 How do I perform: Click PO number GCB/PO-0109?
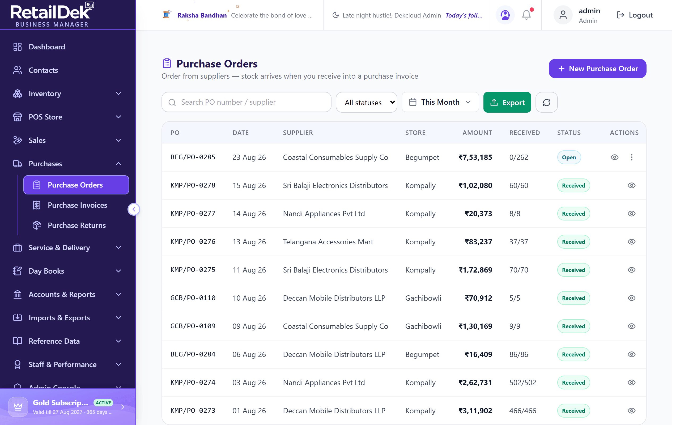pyautogui.click(x=193, y=326)
